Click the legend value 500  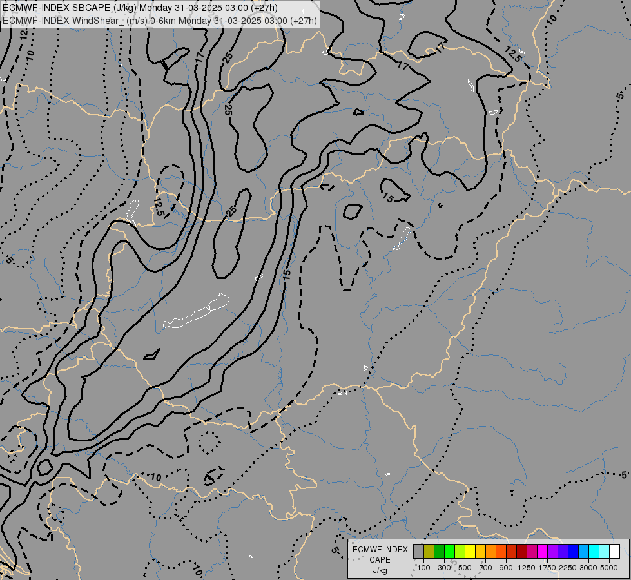465,568
